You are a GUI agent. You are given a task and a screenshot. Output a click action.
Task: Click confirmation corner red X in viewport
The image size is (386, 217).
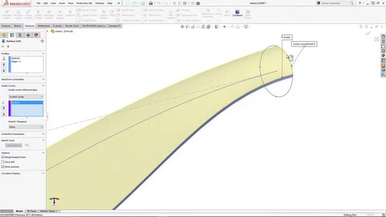(376, 39)
